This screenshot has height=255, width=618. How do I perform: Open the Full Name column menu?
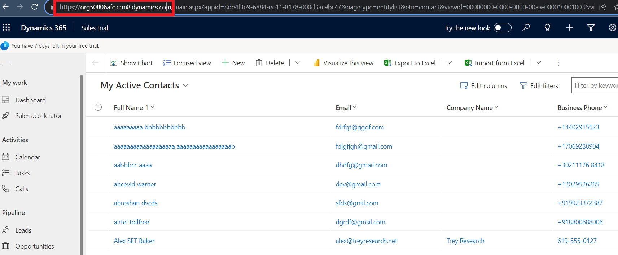[x=153, y=107]
